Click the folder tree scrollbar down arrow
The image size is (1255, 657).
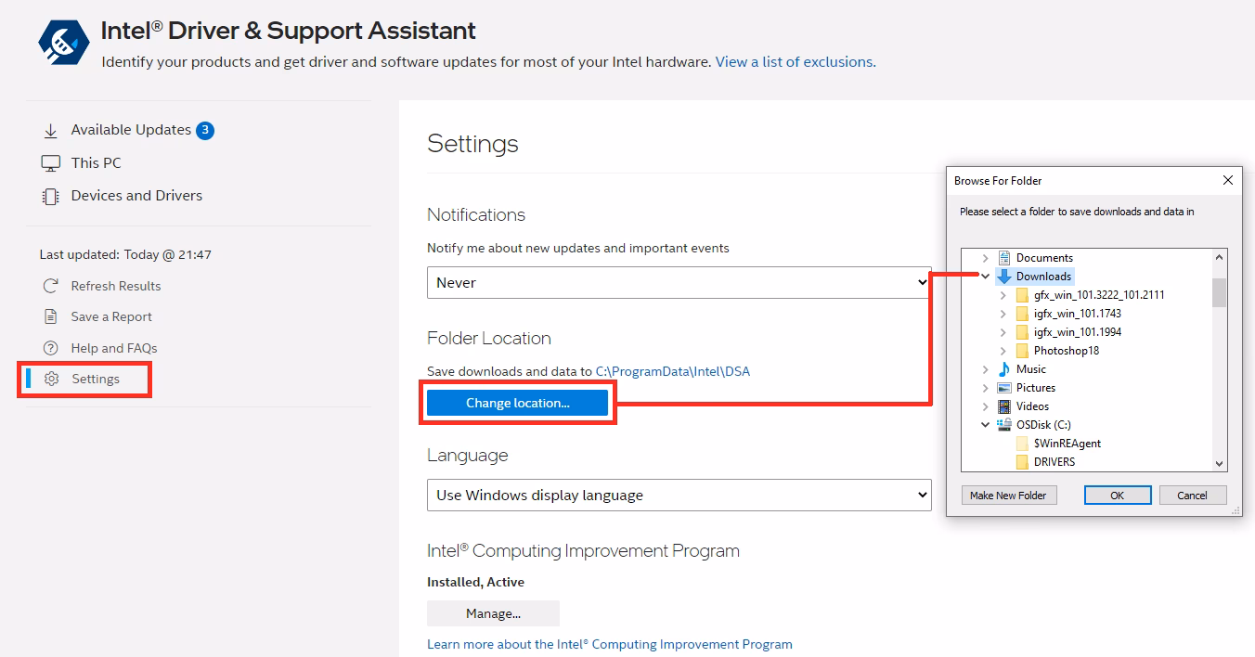click(1220, 463)
